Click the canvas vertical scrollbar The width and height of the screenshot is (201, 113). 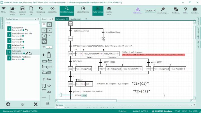[194, 32]
